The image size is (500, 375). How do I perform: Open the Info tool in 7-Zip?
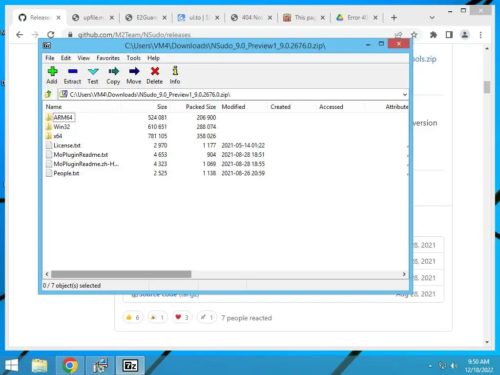175,75
